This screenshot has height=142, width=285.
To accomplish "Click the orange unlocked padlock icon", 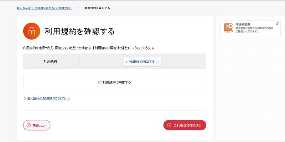I will (31, 31).
